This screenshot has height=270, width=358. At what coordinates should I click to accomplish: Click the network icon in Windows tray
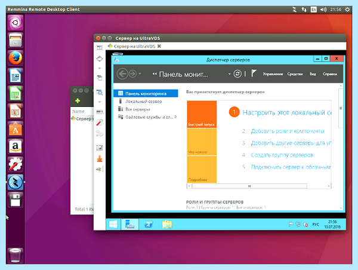(298, 224)
